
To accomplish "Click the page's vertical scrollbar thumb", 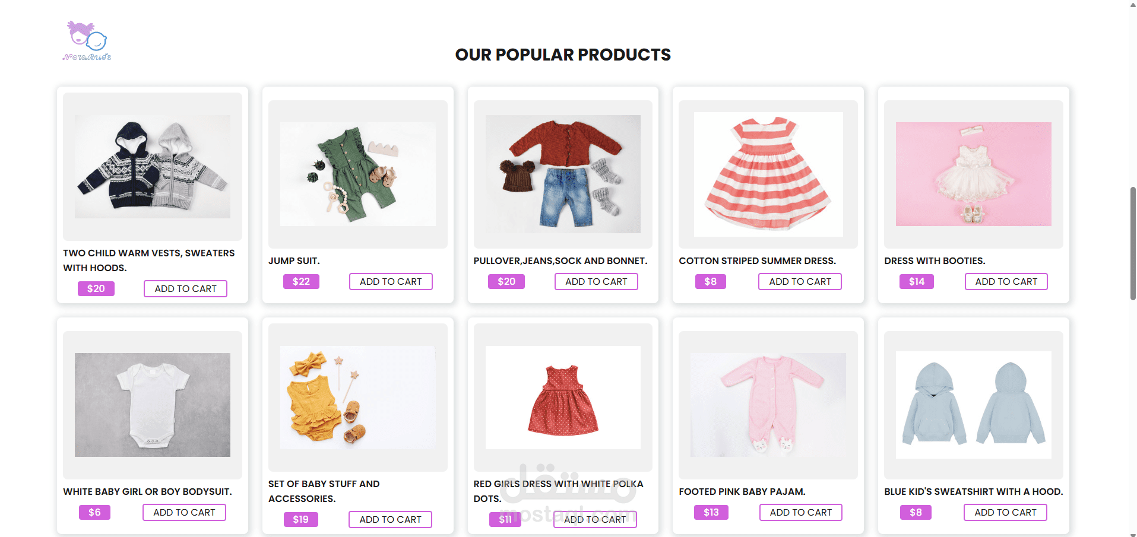I will [1132, 243].
